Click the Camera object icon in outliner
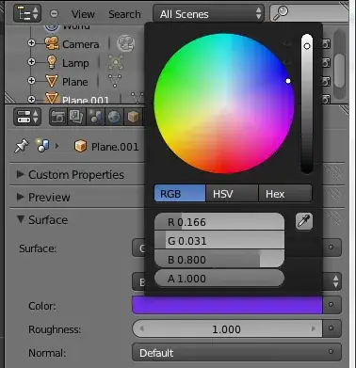 [x=52, y=43]
